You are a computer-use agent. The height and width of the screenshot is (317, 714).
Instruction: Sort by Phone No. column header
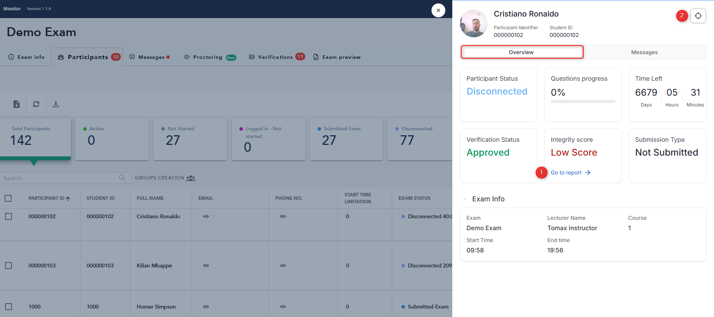[289, 198]
